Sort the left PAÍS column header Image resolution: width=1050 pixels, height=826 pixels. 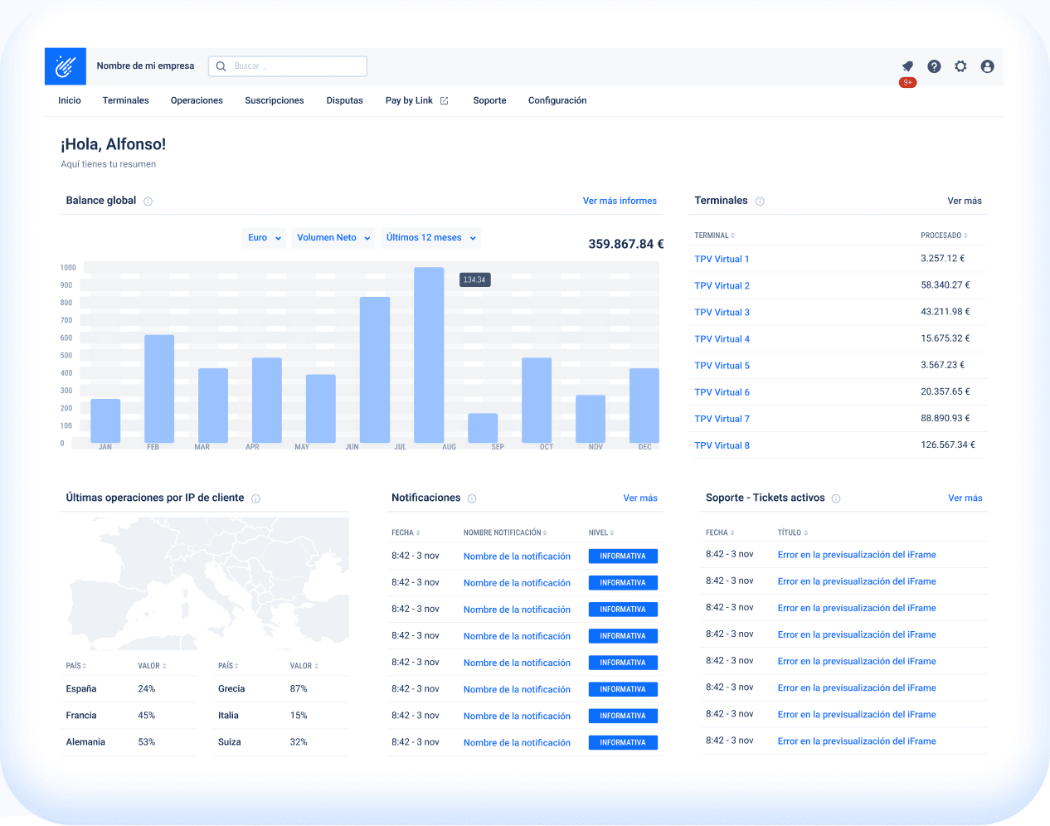76,666
